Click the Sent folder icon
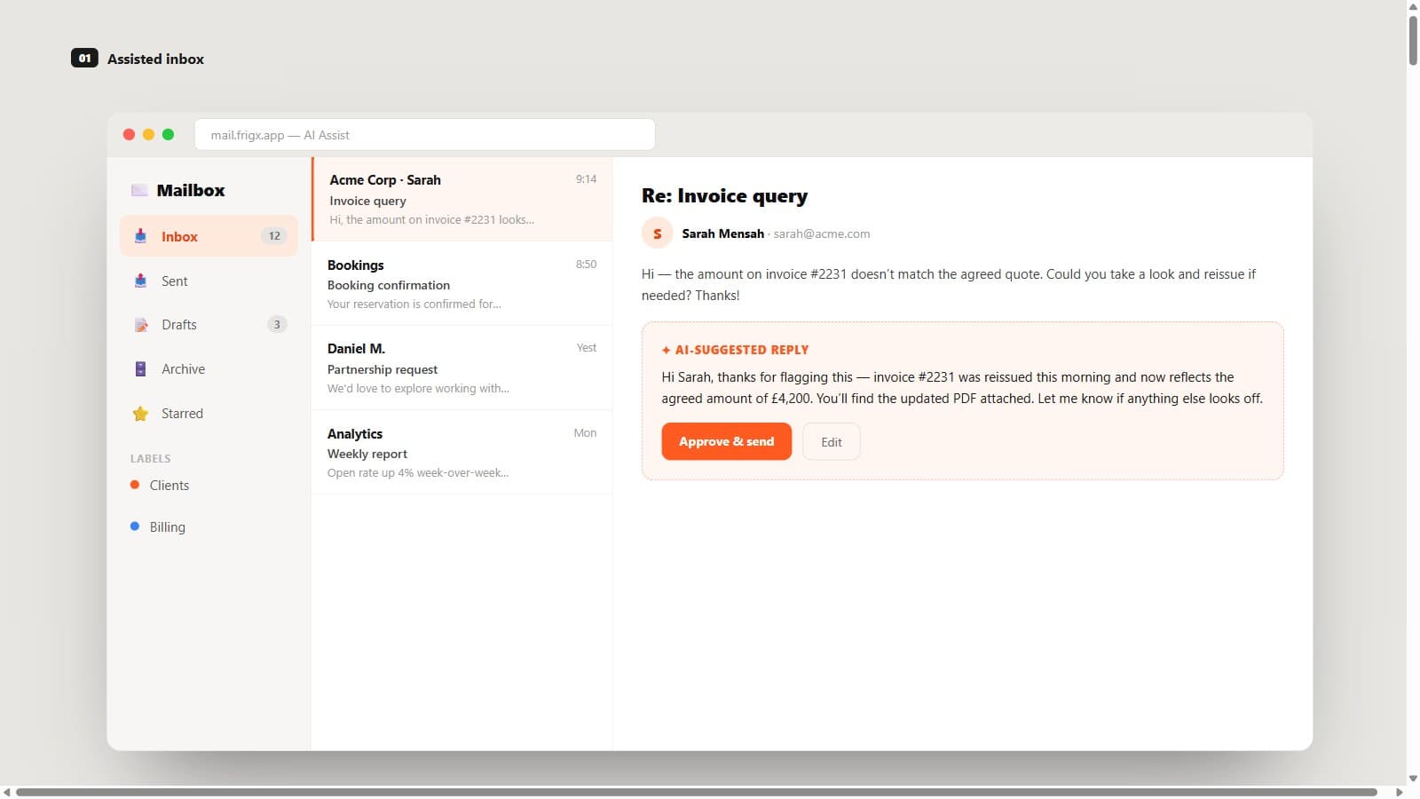 [140, 281]
